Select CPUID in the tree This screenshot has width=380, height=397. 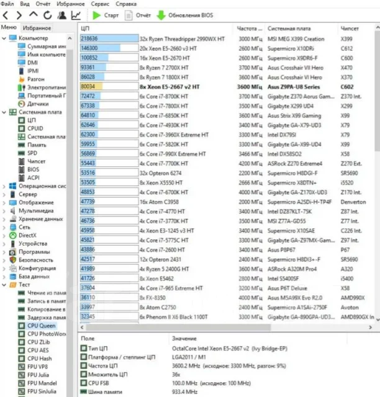[30, 128]
